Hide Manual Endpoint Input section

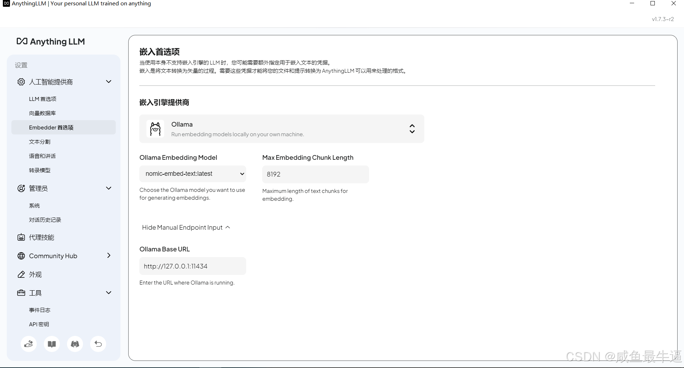click(x=186, y=228)
